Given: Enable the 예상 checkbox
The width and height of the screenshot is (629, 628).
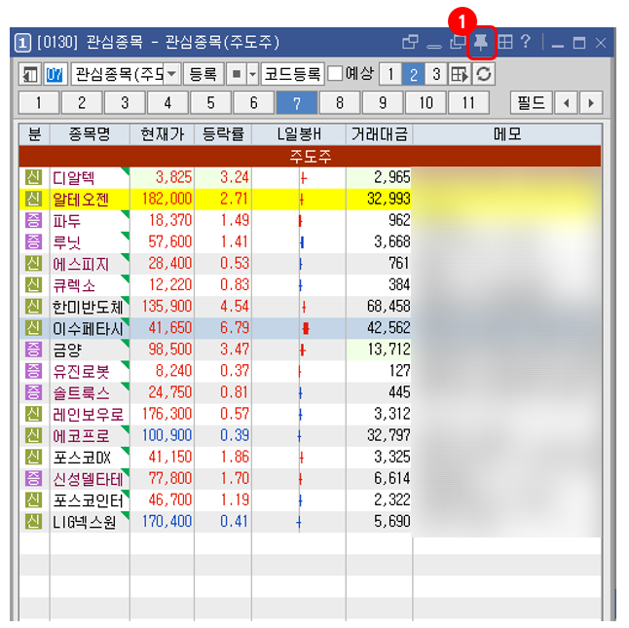Looking at the screenshot, I should (335, 73).
